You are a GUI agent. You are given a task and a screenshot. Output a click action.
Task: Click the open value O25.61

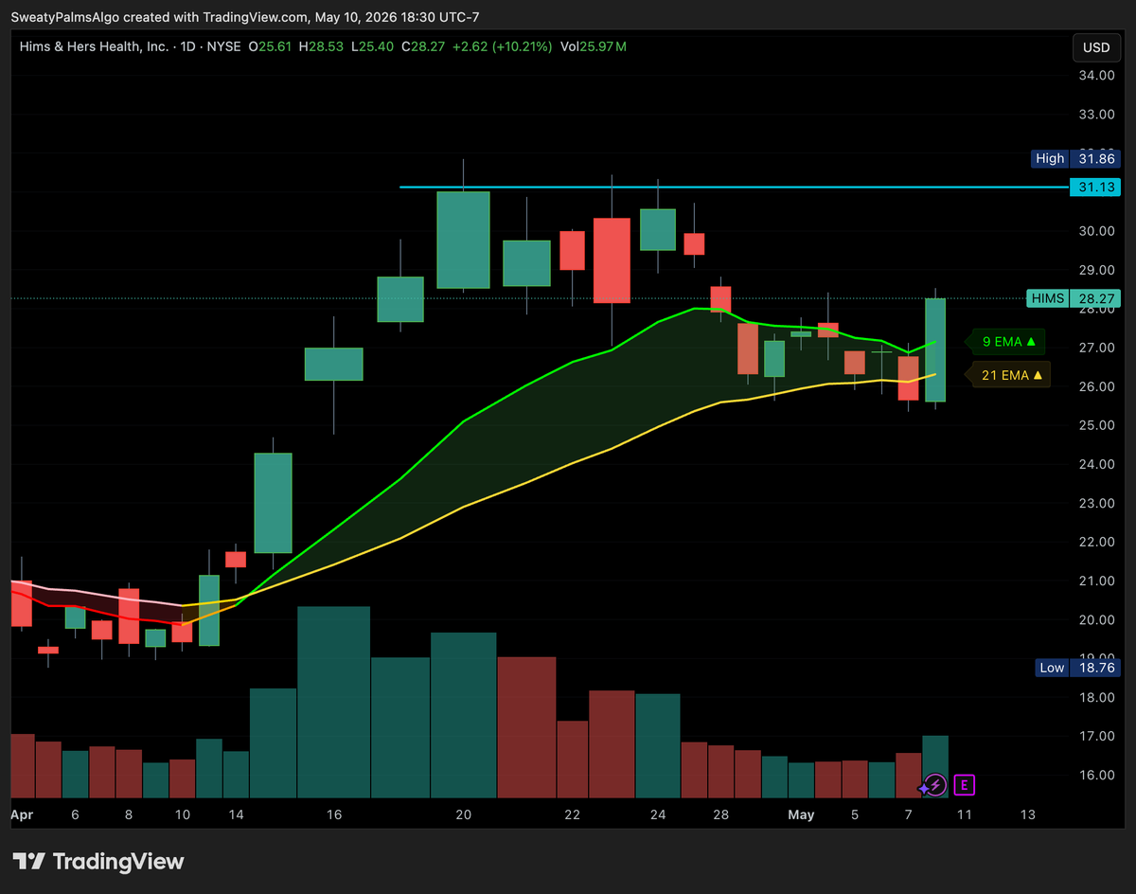click(x=270, y=46)
